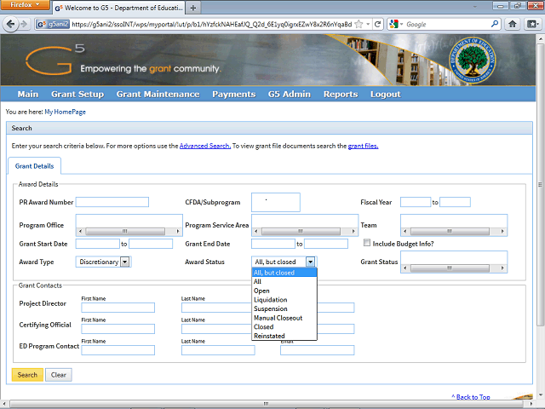This screenshot has height=409, width=545.
Task: Click the G5 logo in banner
Action: click(54, 60)
